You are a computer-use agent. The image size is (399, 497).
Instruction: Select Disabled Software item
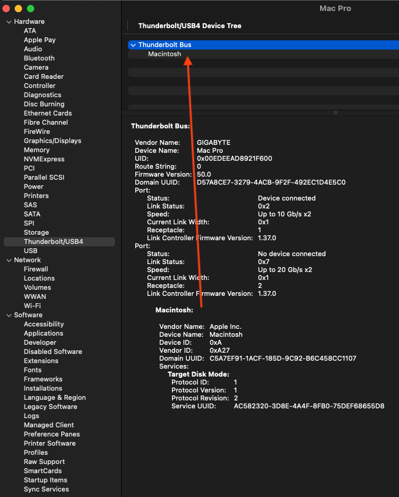click(53, 352)
